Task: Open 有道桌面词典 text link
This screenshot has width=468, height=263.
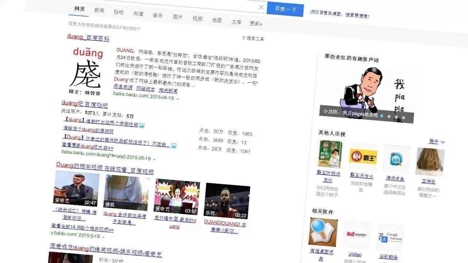Action: [321, 255]
